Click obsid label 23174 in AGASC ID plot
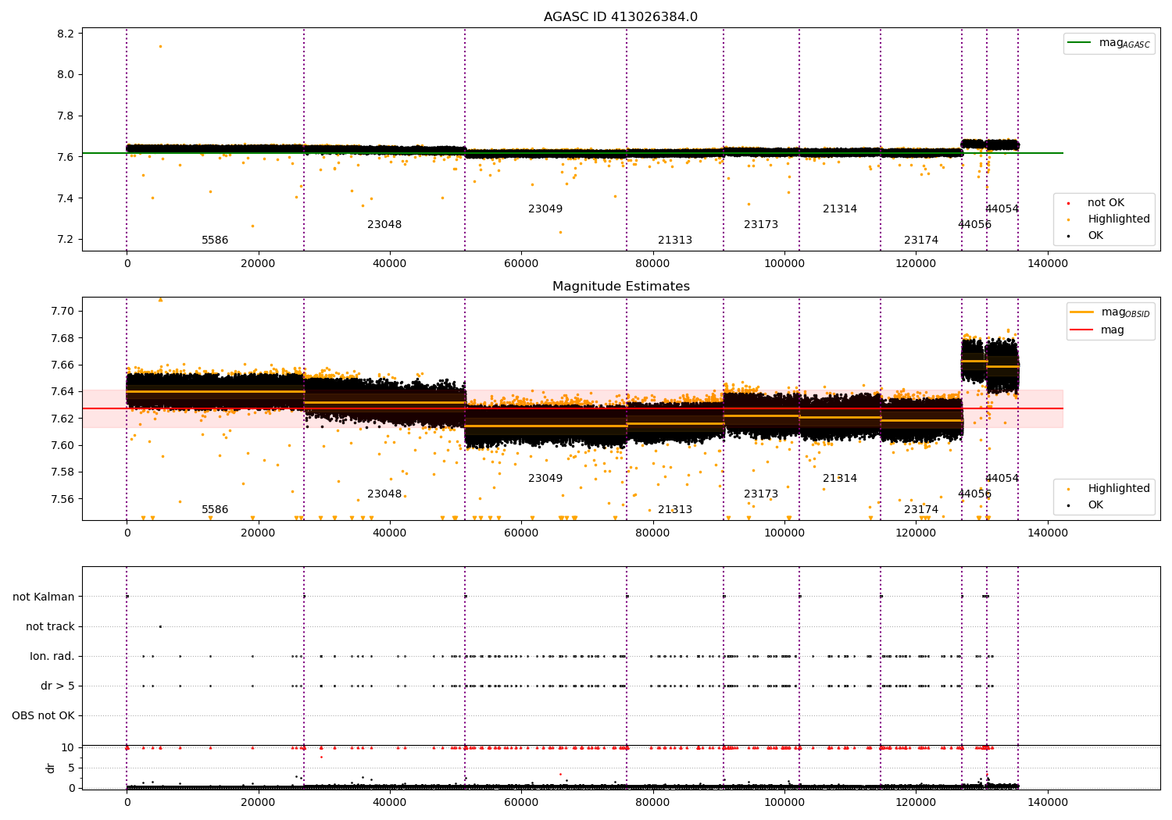Image resolution: width=1172 pixels, height=820 pixels. [921, 241]
